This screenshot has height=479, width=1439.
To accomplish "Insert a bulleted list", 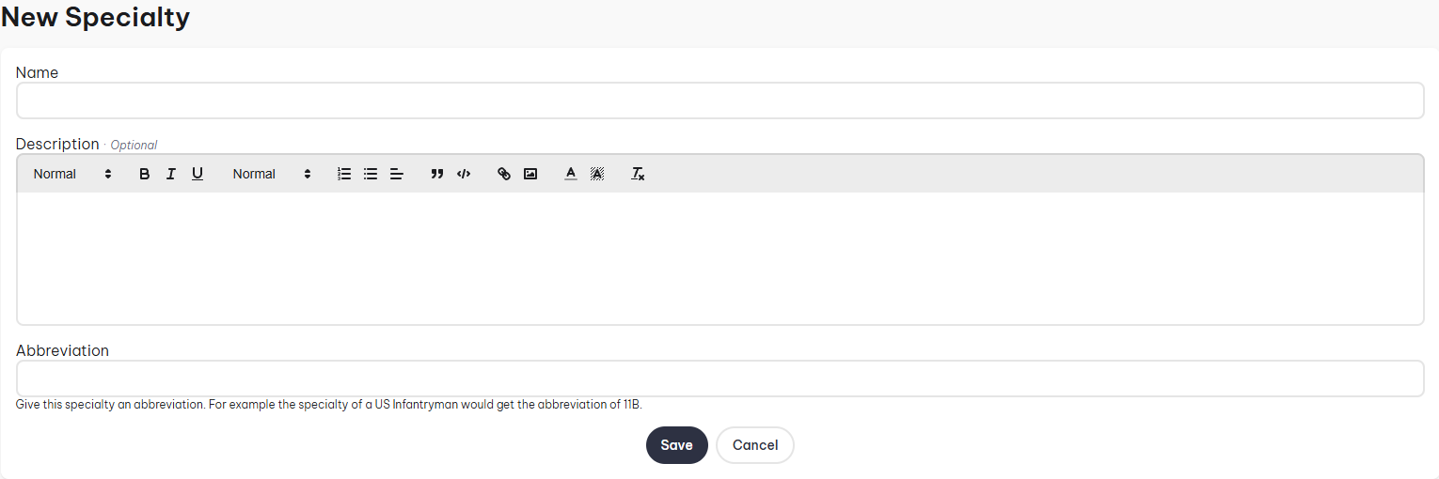I will click(x=371, y=174).
